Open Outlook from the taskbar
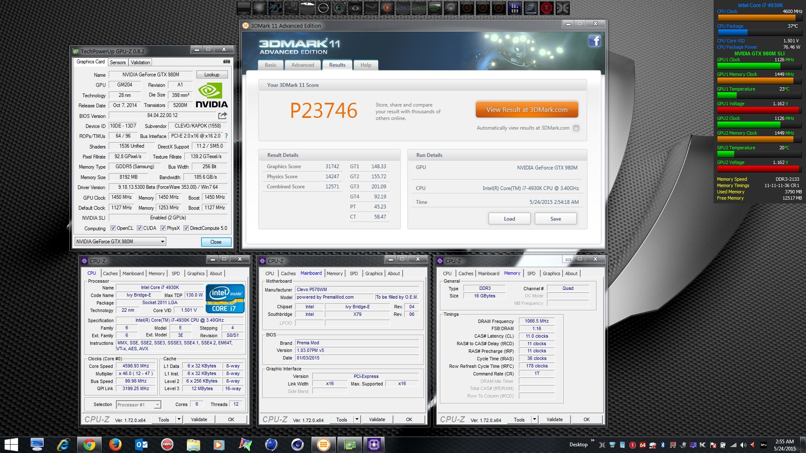This screenshot has width=806, height=453. click(141, 444)
